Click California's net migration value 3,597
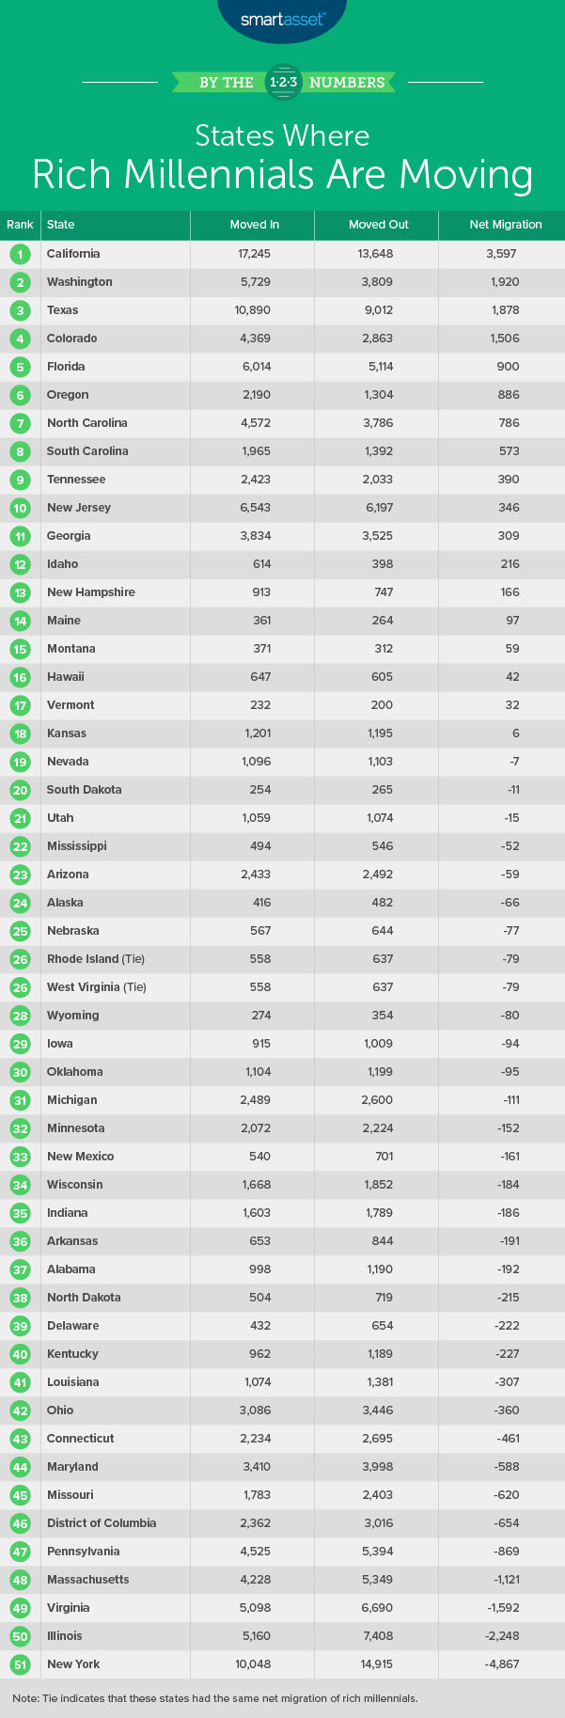The width and height of the screenshot is (565, 1718). [x=501, y=254]
